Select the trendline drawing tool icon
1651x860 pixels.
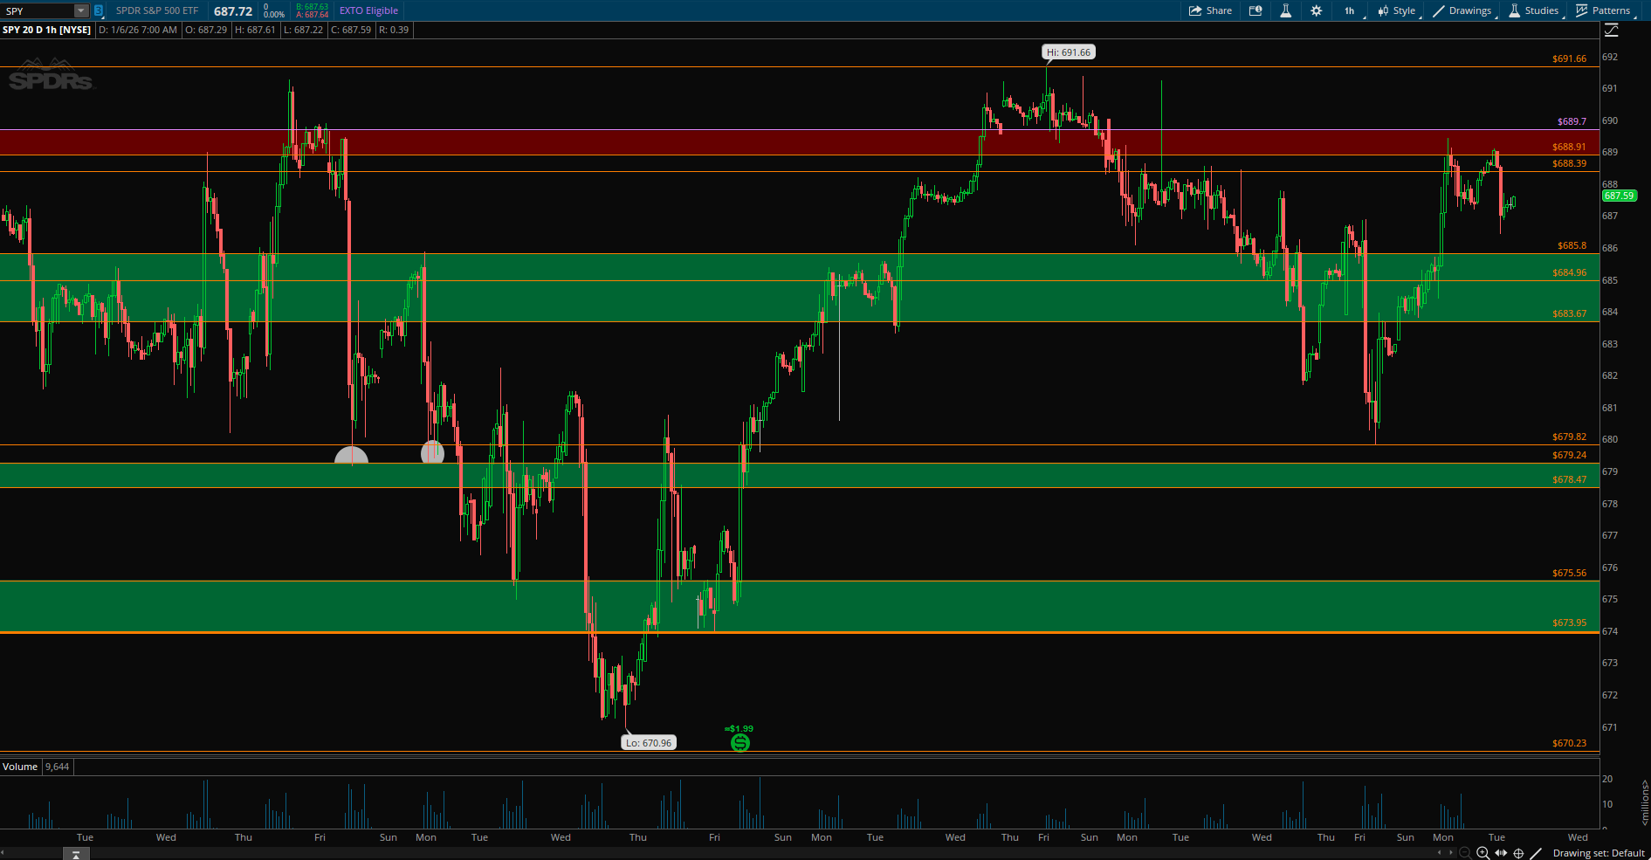click(x=1536, y=853)
